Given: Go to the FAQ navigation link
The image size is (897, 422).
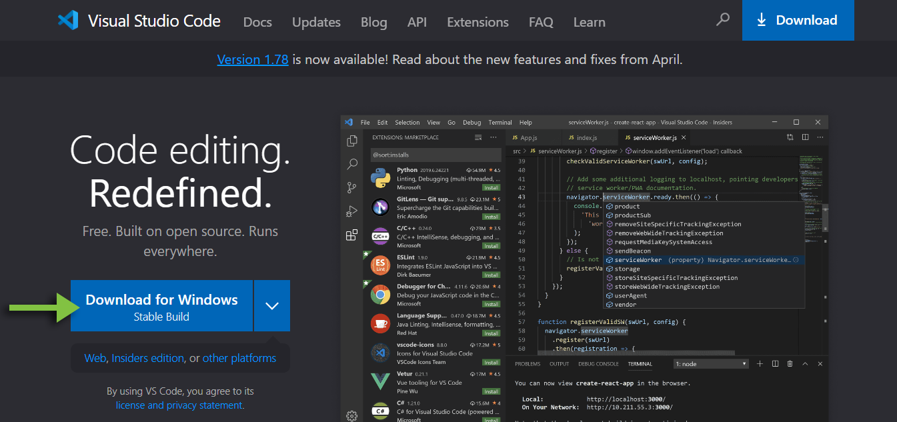Looking at the screenshot, I should pos(541,21).
